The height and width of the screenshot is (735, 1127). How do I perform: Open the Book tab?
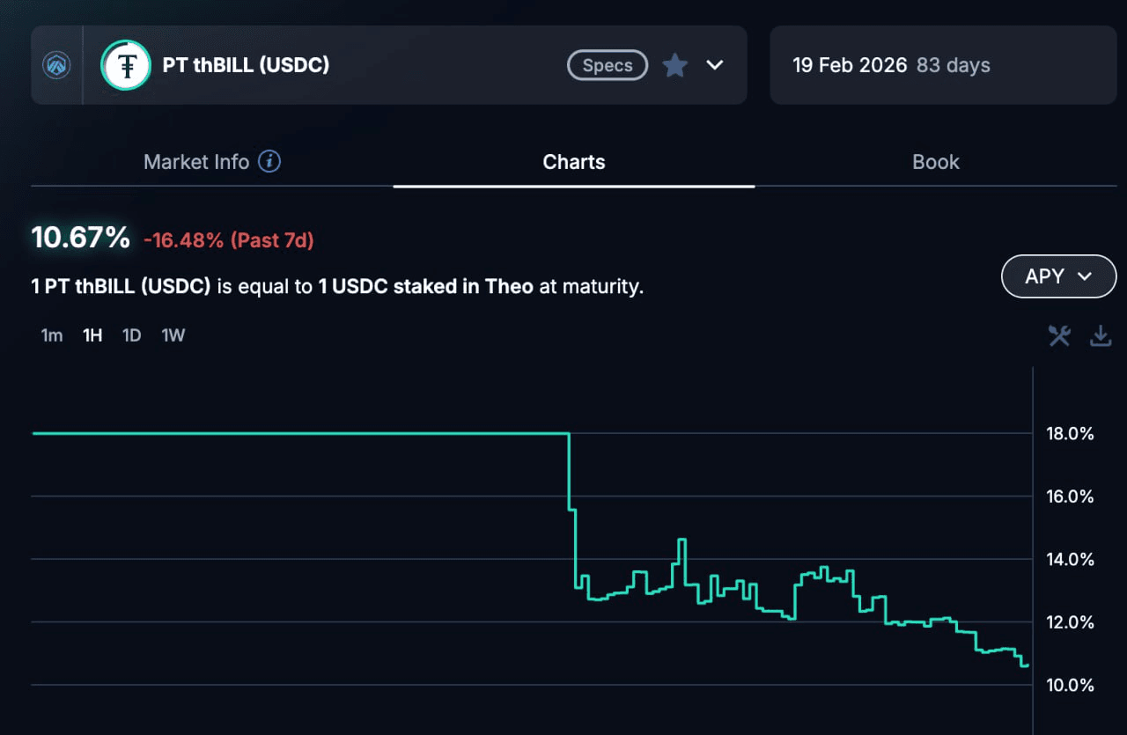tap(935, 162)
